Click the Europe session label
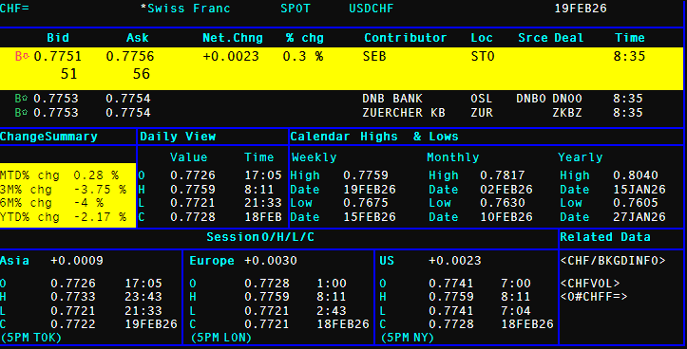The image size is (687, 349). pyautogui.click(x=212, y=261)
